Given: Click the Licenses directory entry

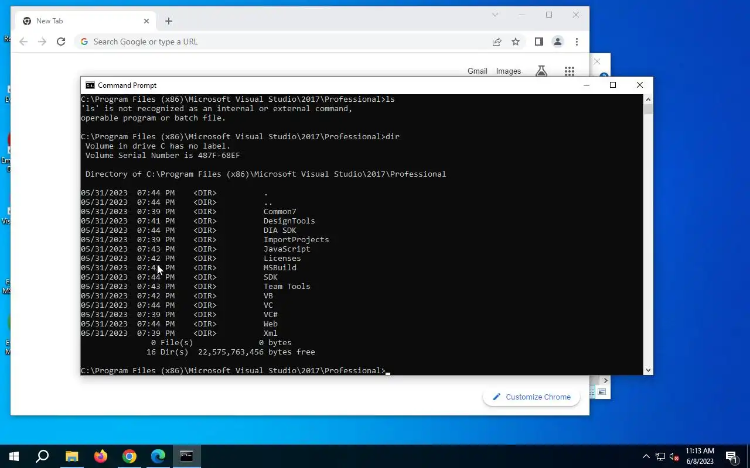Looking at the screenshot, I should click(282, 258).
